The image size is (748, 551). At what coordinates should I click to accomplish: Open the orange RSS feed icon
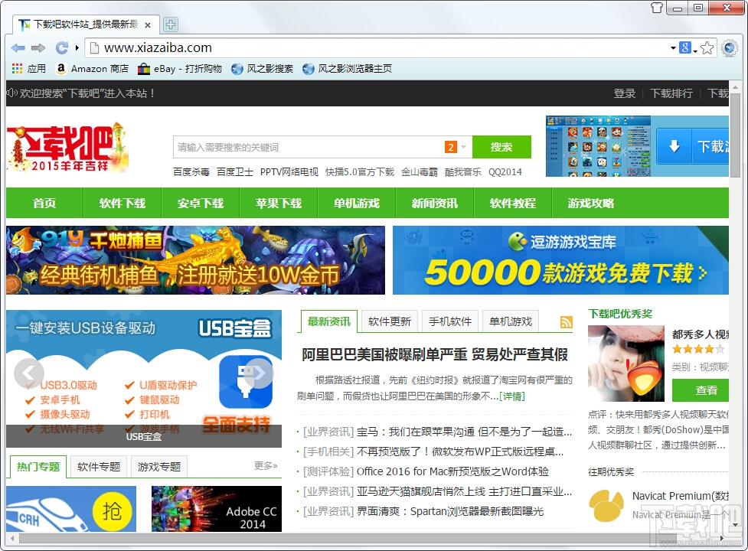click(567, 322)
